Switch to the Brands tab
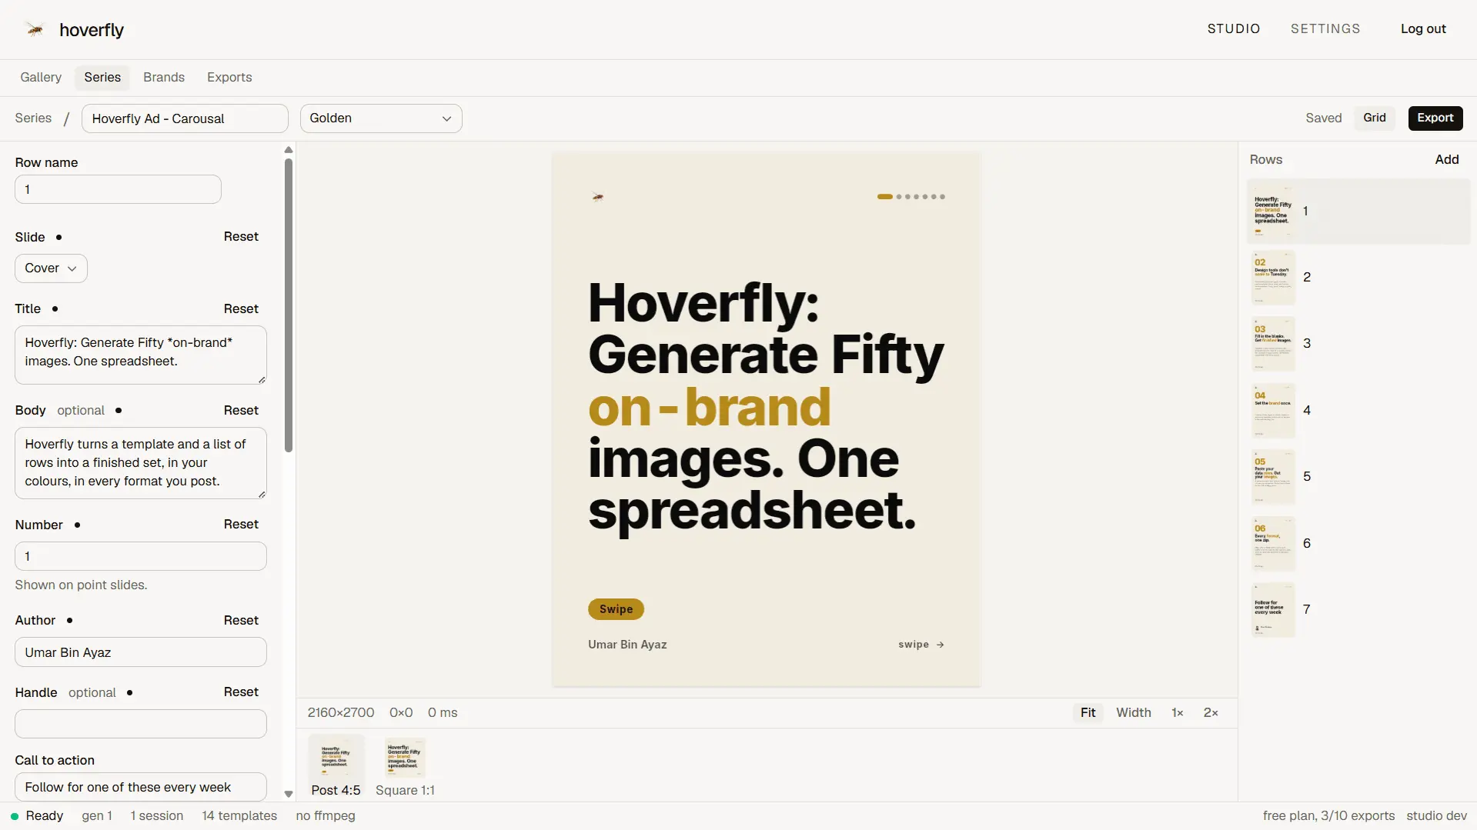The image size is (1477, 830). [x=164, y=78]
